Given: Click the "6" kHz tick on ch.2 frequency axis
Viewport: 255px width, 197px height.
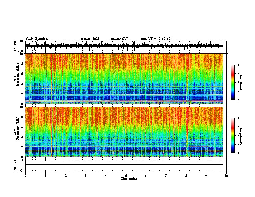Looking at the screenshot, I should (23, 127).
